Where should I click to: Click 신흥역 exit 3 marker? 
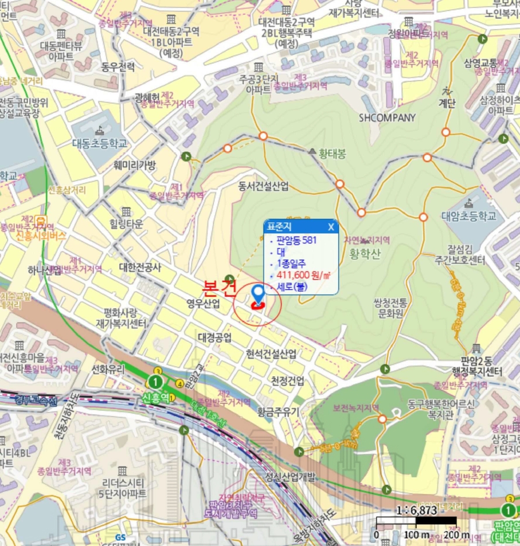[158, 371]
